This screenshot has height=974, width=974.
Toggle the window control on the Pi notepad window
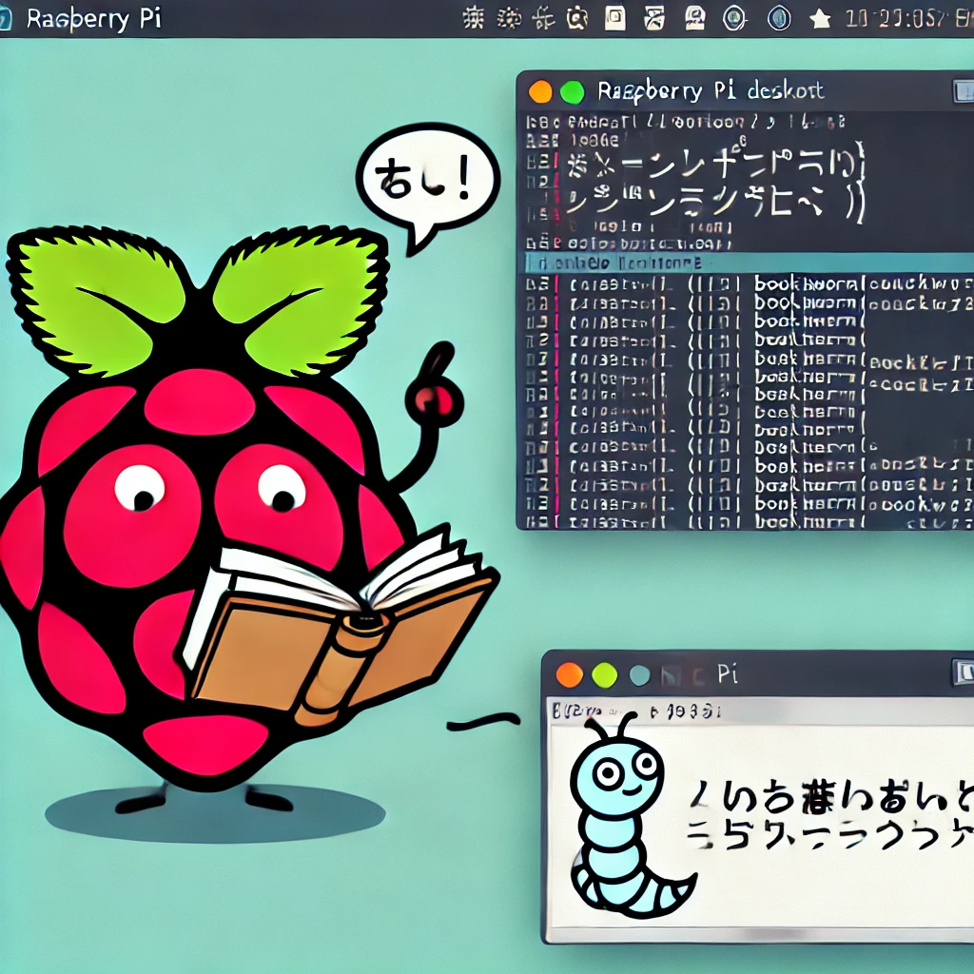(x=963, y=673)
